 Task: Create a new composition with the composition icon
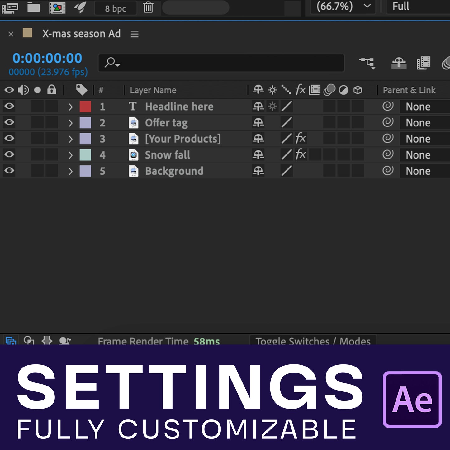57,7
